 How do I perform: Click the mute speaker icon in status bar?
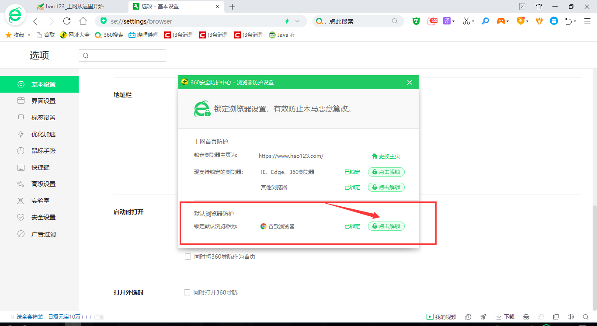pos(571,316)
